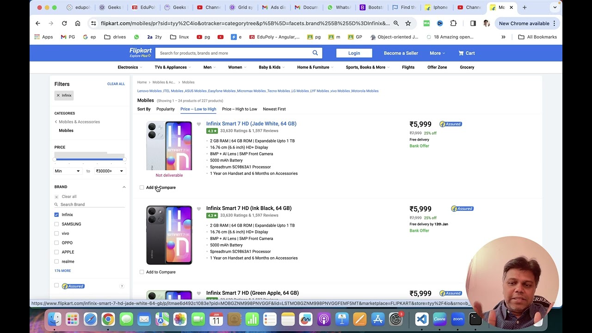Open the Electronics category menu
Screen dimensions: 592x333
pyautogui.click(x=128, y=67)
